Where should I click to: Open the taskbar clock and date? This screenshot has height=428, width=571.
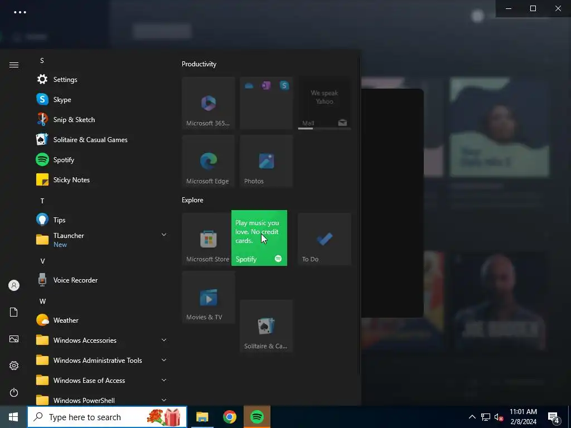[x=523, y=417]
